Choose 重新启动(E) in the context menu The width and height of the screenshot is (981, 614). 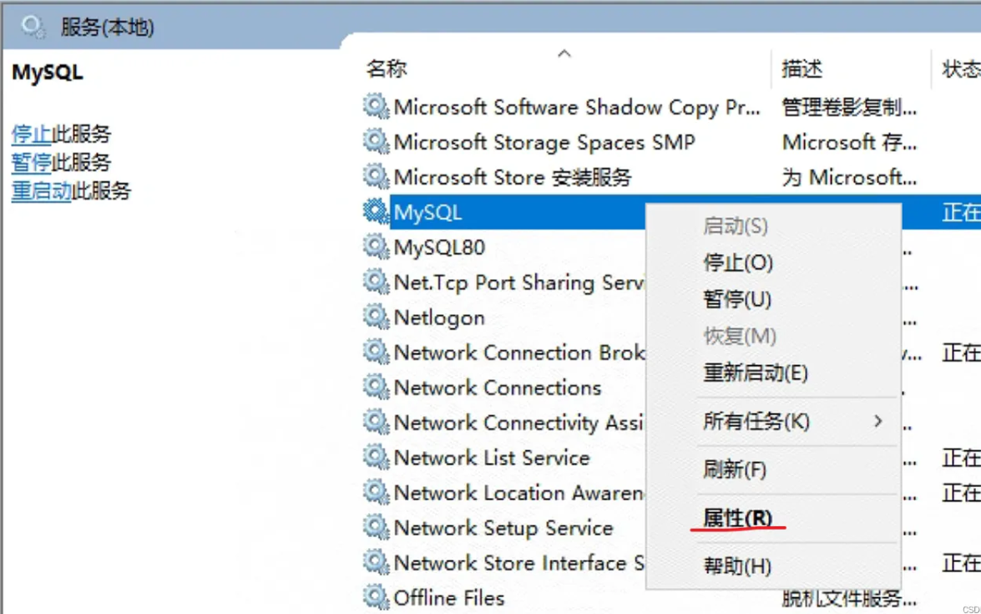pyautogui.click(x=755, y=373)
